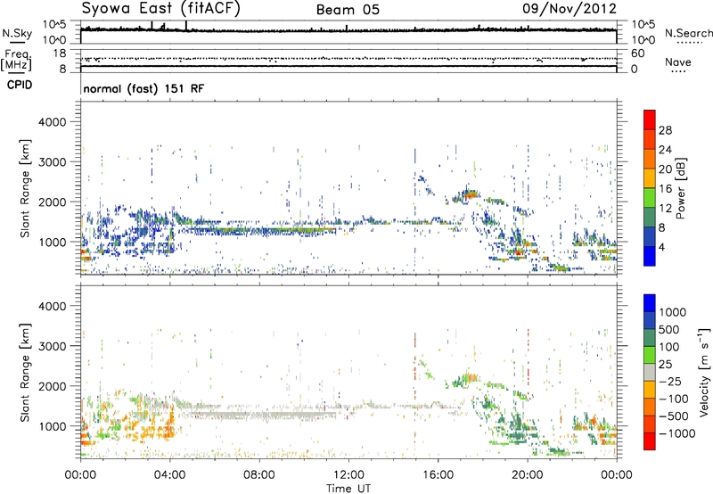The height and width of the screenshot is (494, 713).
Task: Click the 'CPID' label
Action: coord(20,85)
